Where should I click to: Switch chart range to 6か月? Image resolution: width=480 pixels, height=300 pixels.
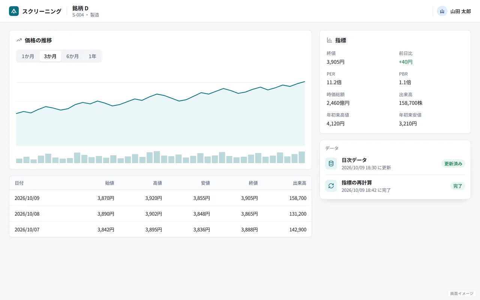click(73, 56)
